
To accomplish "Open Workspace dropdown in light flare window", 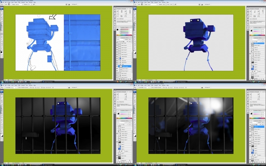I will point(207,87).
